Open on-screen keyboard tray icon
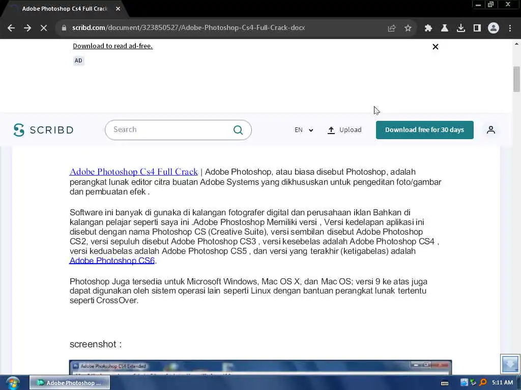 [x=444, y=383]
